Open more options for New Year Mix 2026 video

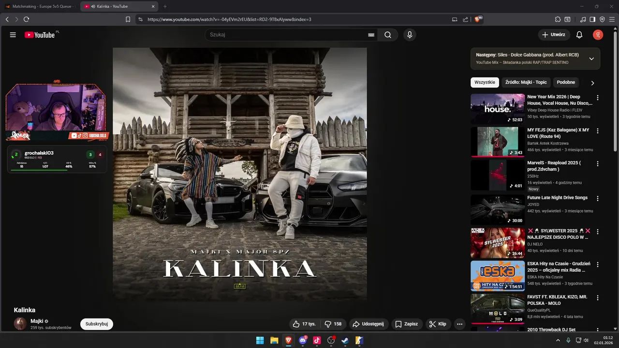pos(598,98)
